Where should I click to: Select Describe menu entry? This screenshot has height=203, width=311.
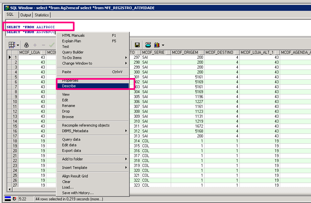93,86
